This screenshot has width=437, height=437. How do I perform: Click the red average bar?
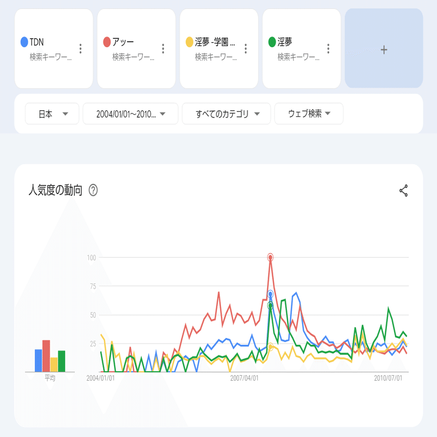click(46, 355)
